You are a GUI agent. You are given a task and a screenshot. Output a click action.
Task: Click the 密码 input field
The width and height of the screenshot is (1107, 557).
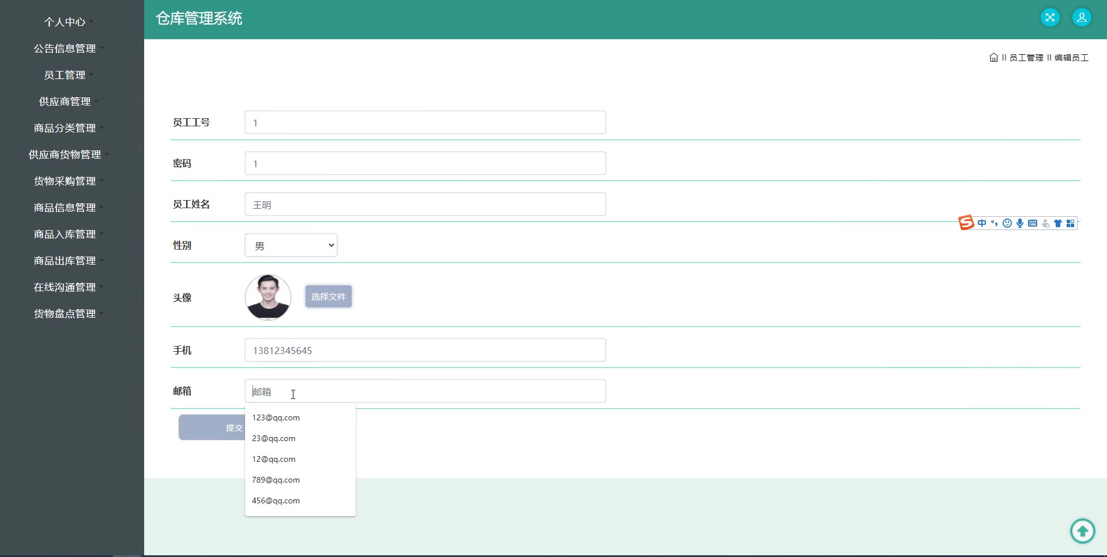[426, 163]
